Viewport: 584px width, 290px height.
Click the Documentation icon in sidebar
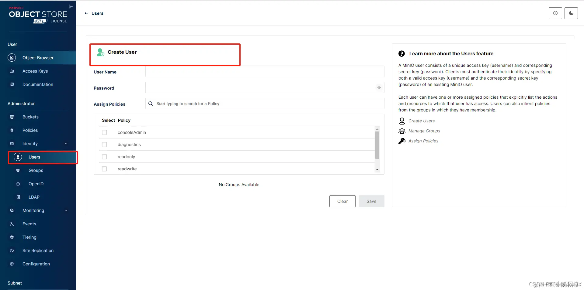coord(12,84)
